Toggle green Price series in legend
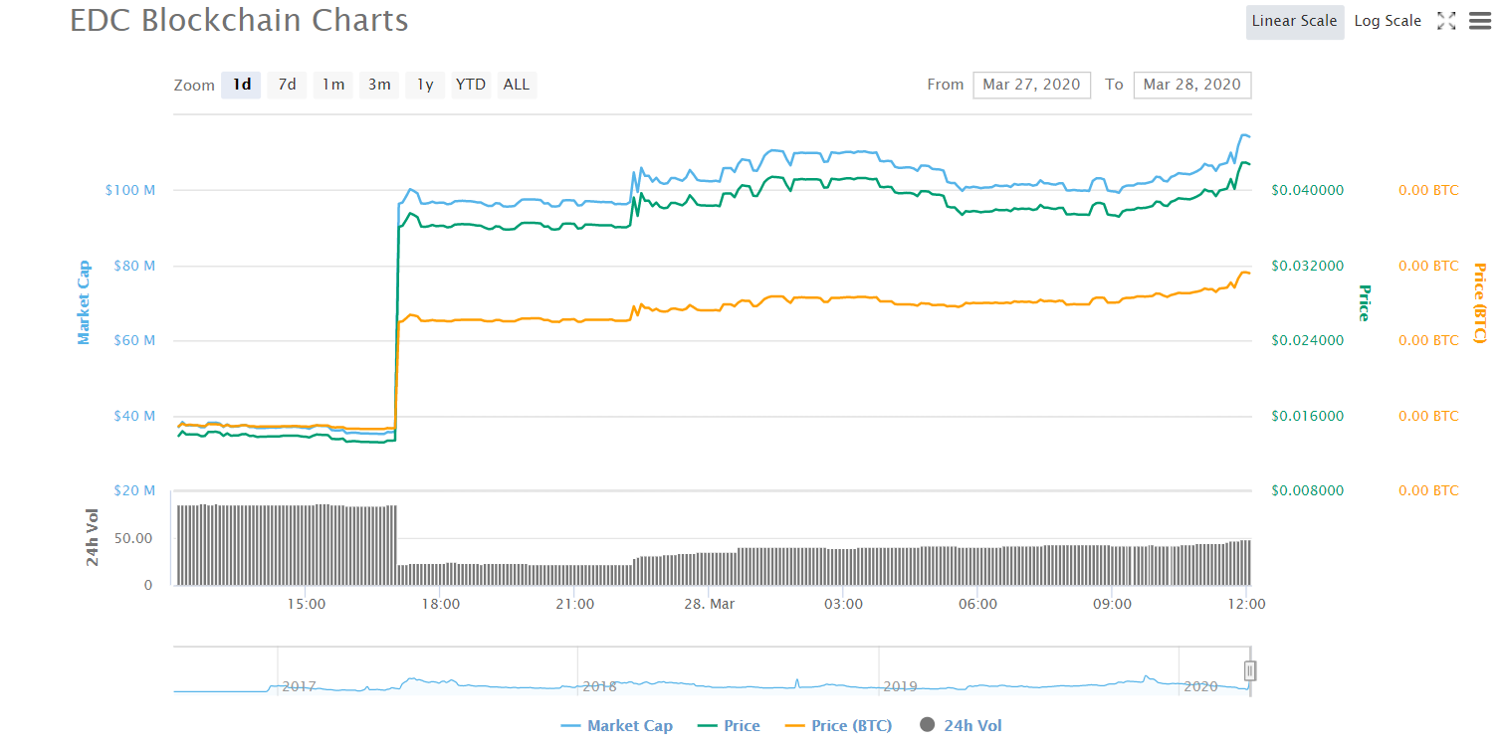This screenshot has width=1508, height=747. point(730,725)
